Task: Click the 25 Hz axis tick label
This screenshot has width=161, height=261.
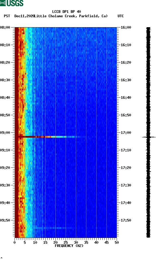Action: click(66, 243)
